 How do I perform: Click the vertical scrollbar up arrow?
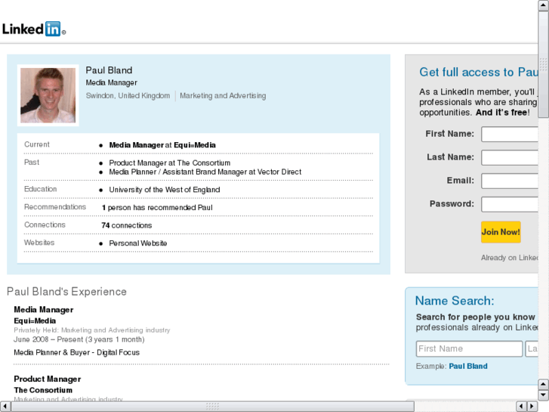click(544, 5)
